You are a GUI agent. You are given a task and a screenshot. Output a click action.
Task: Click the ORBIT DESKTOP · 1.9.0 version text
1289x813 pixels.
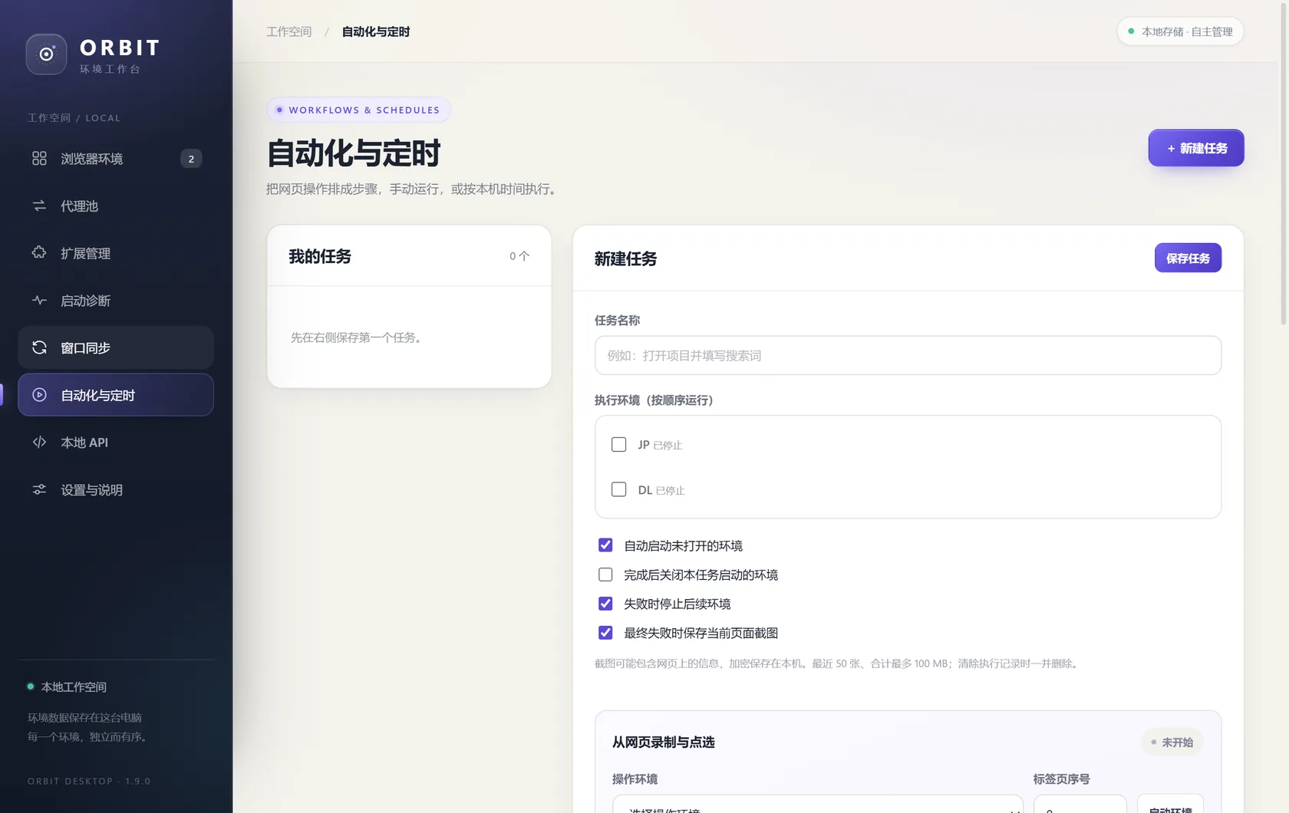[x=89, y=782]
